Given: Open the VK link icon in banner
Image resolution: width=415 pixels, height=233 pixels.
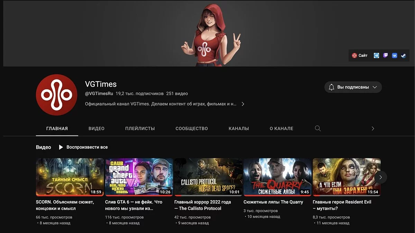Looking at the screenshot, I should point(394,56).
